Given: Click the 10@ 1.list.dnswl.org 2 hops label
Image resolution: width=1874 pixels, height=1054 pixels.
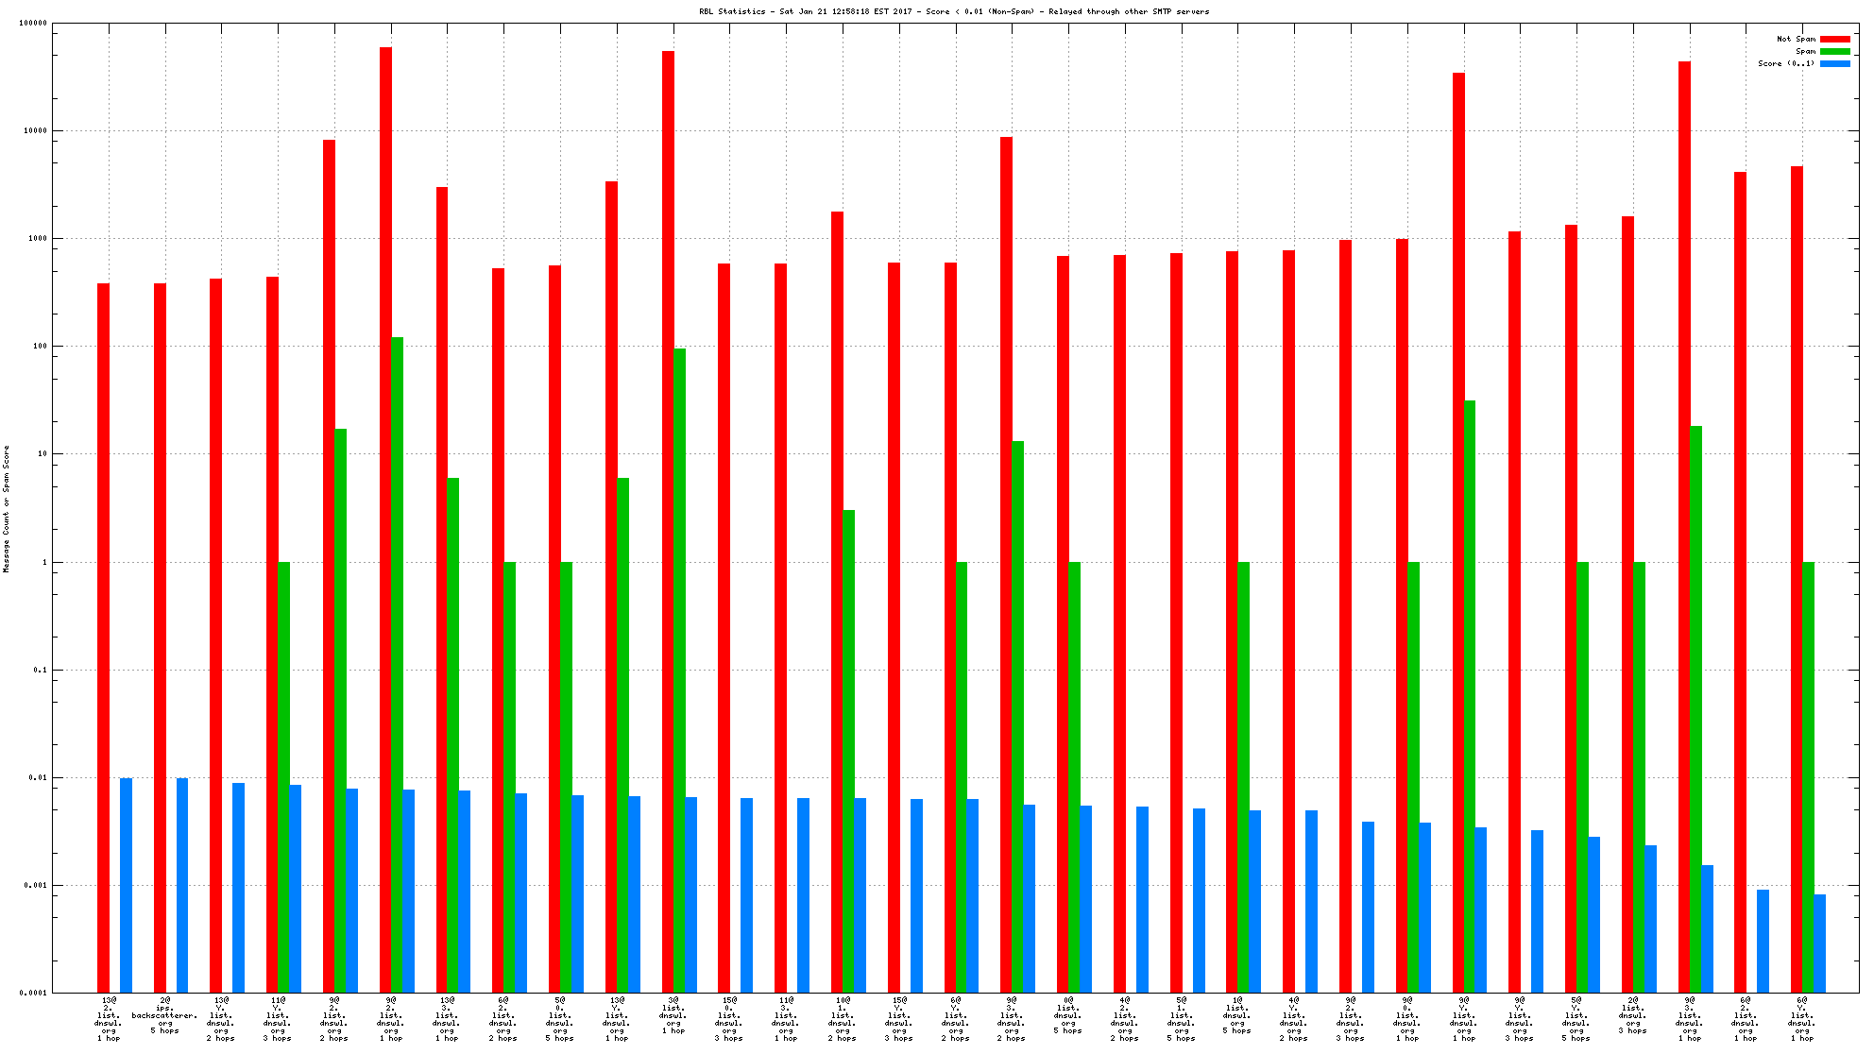Looking at the screenshot, I should (843, 1019).
